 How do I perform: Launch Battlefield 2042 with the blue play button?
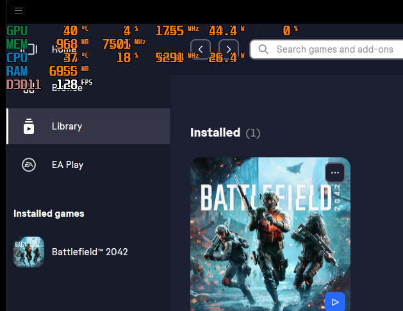click(x=335, y=301)
